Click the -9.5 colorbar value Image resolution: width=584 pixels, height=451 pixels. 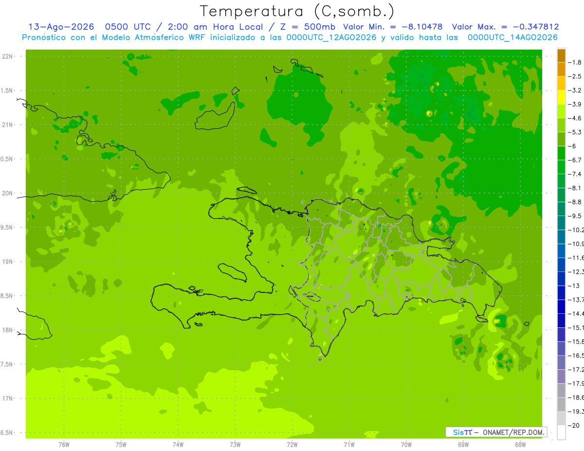575,216
